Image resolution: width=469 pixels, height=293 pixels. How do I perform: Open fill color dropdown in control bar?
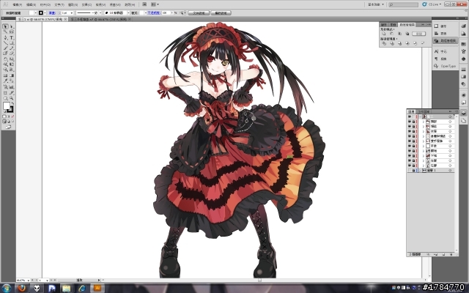(x=36, y=13)
